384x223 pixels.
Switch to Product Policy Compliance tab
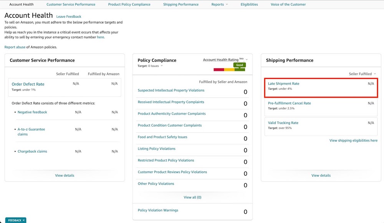point(129,4)
